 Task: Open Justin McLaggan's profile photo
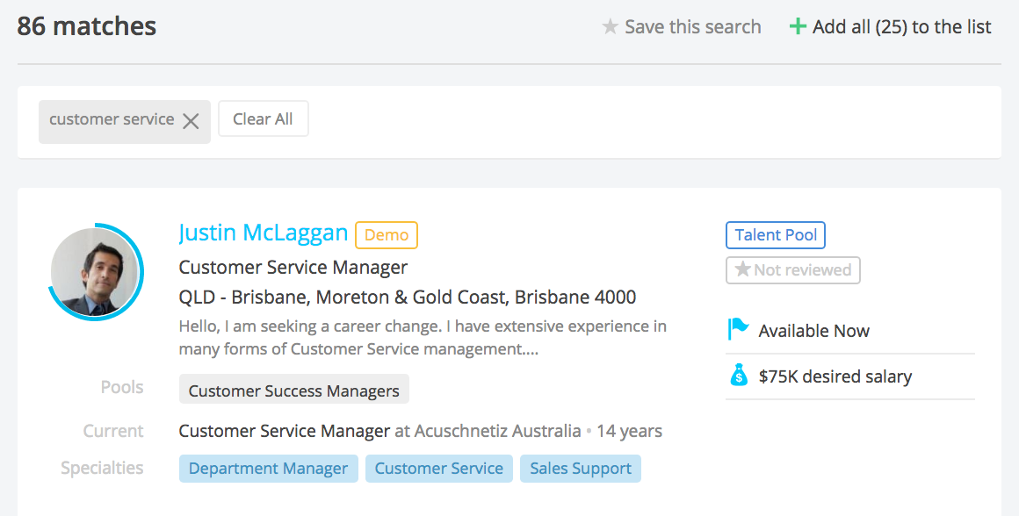pyautogui.click(x=95, y=272)
